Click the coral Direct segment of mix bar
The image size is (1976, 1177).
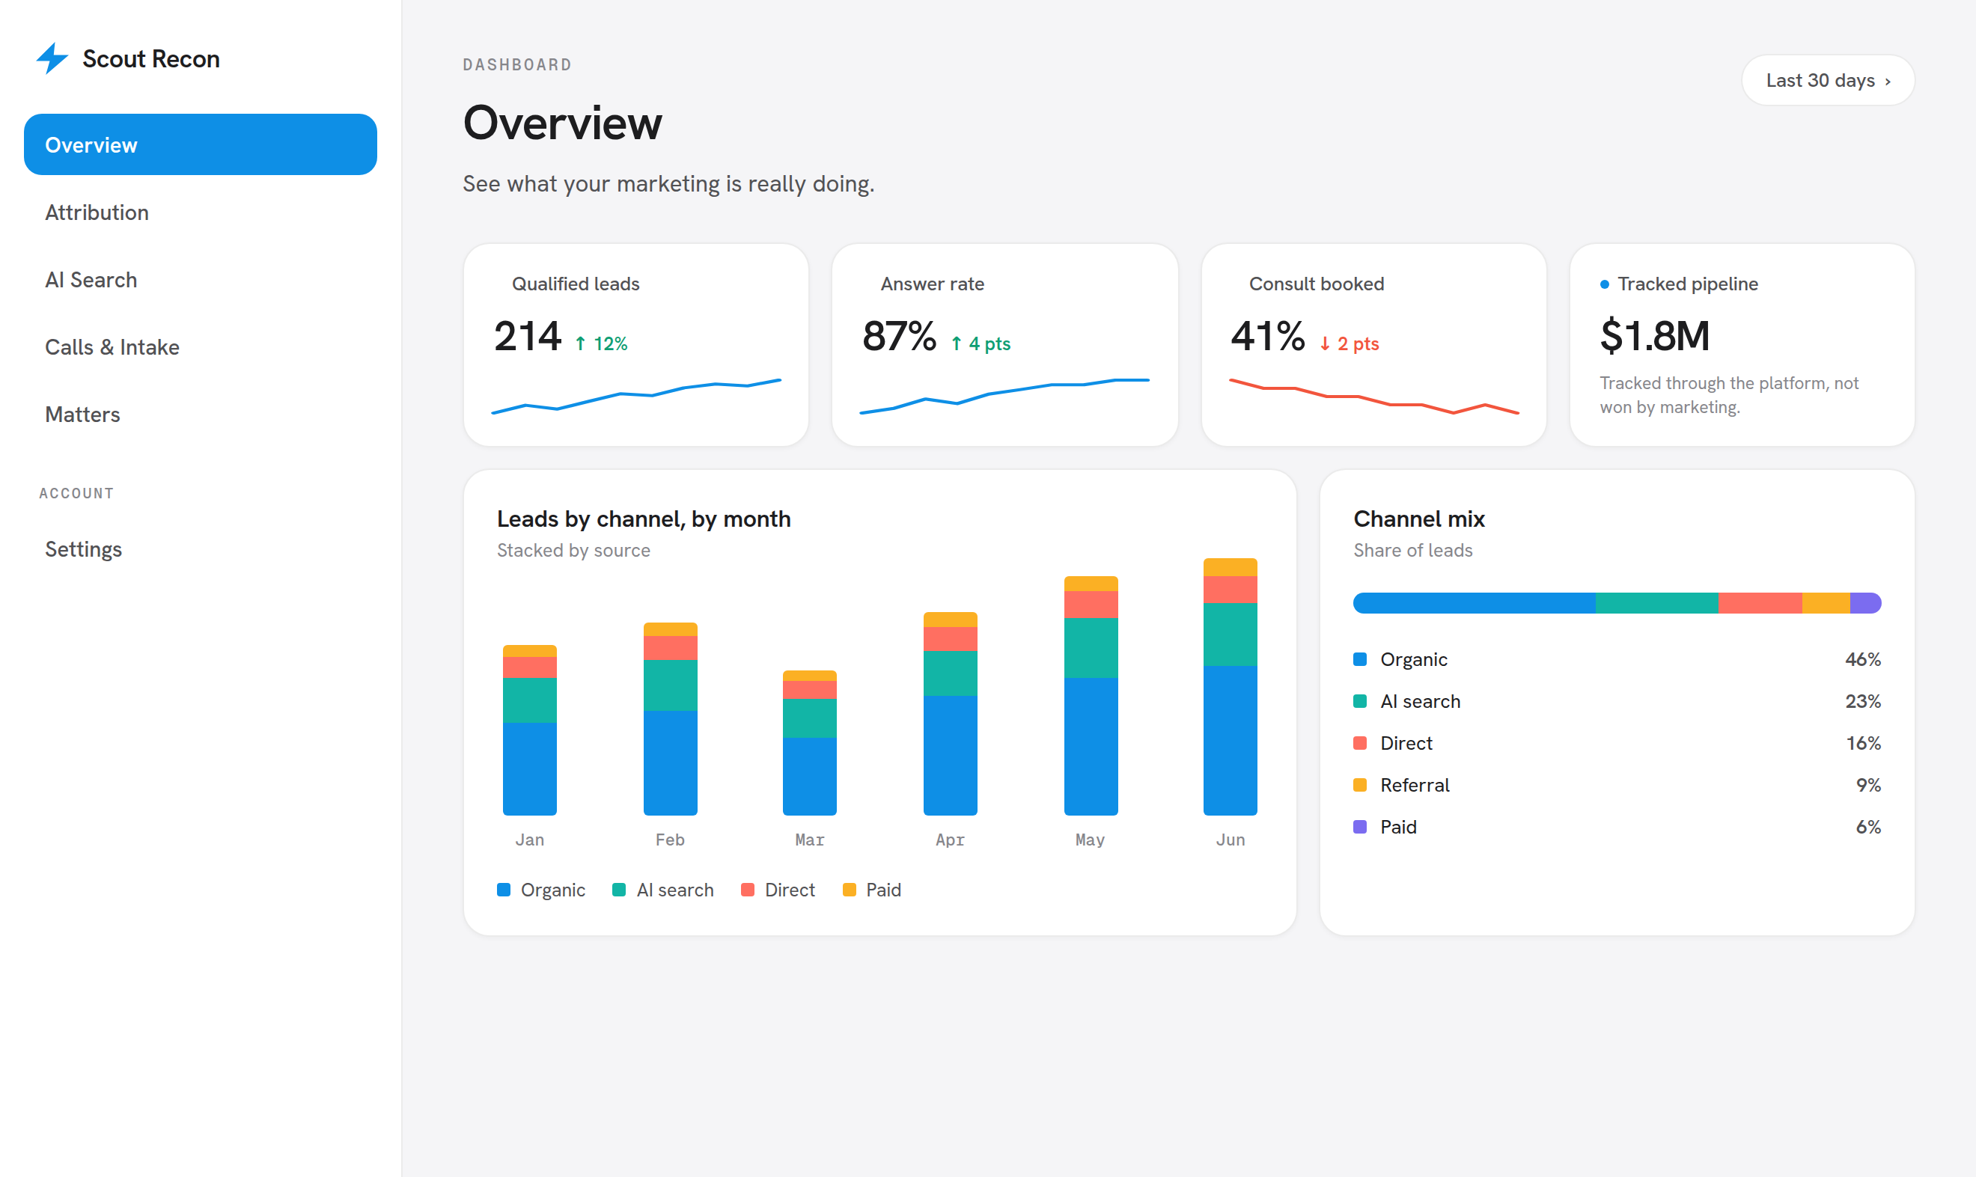click(1760, 603)
